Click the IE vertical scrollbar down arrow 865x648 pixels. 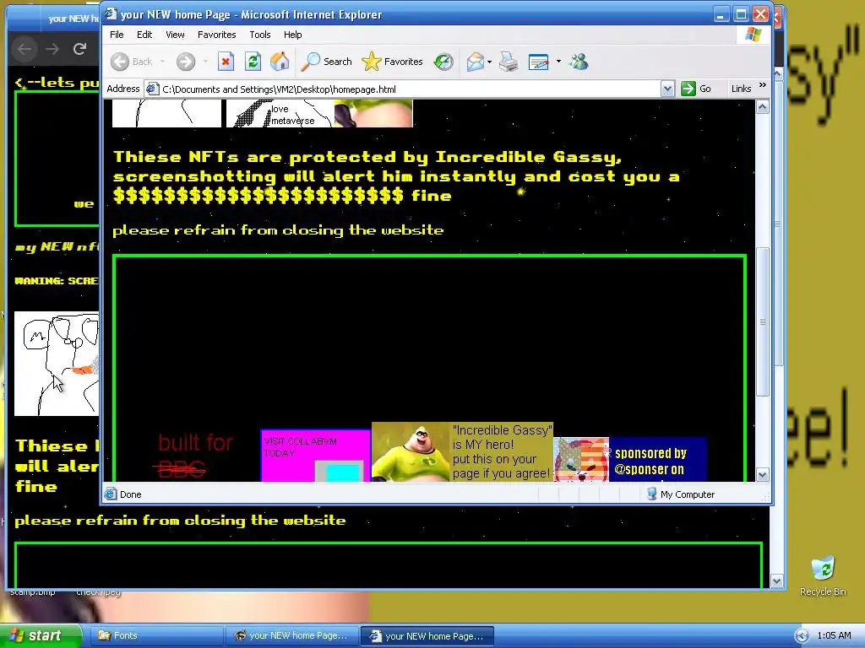click(x=763, y=475)
